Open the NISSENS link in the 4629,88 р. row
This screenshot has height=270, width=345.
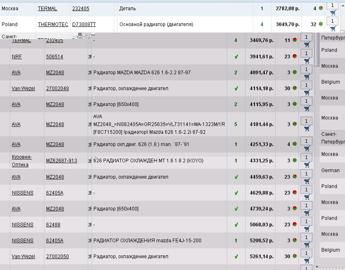22,193
